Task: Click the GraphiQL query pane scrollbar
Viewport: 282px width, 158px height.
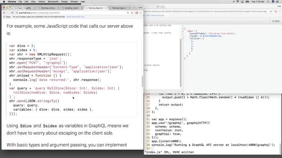Action: (x=181, y=63)
